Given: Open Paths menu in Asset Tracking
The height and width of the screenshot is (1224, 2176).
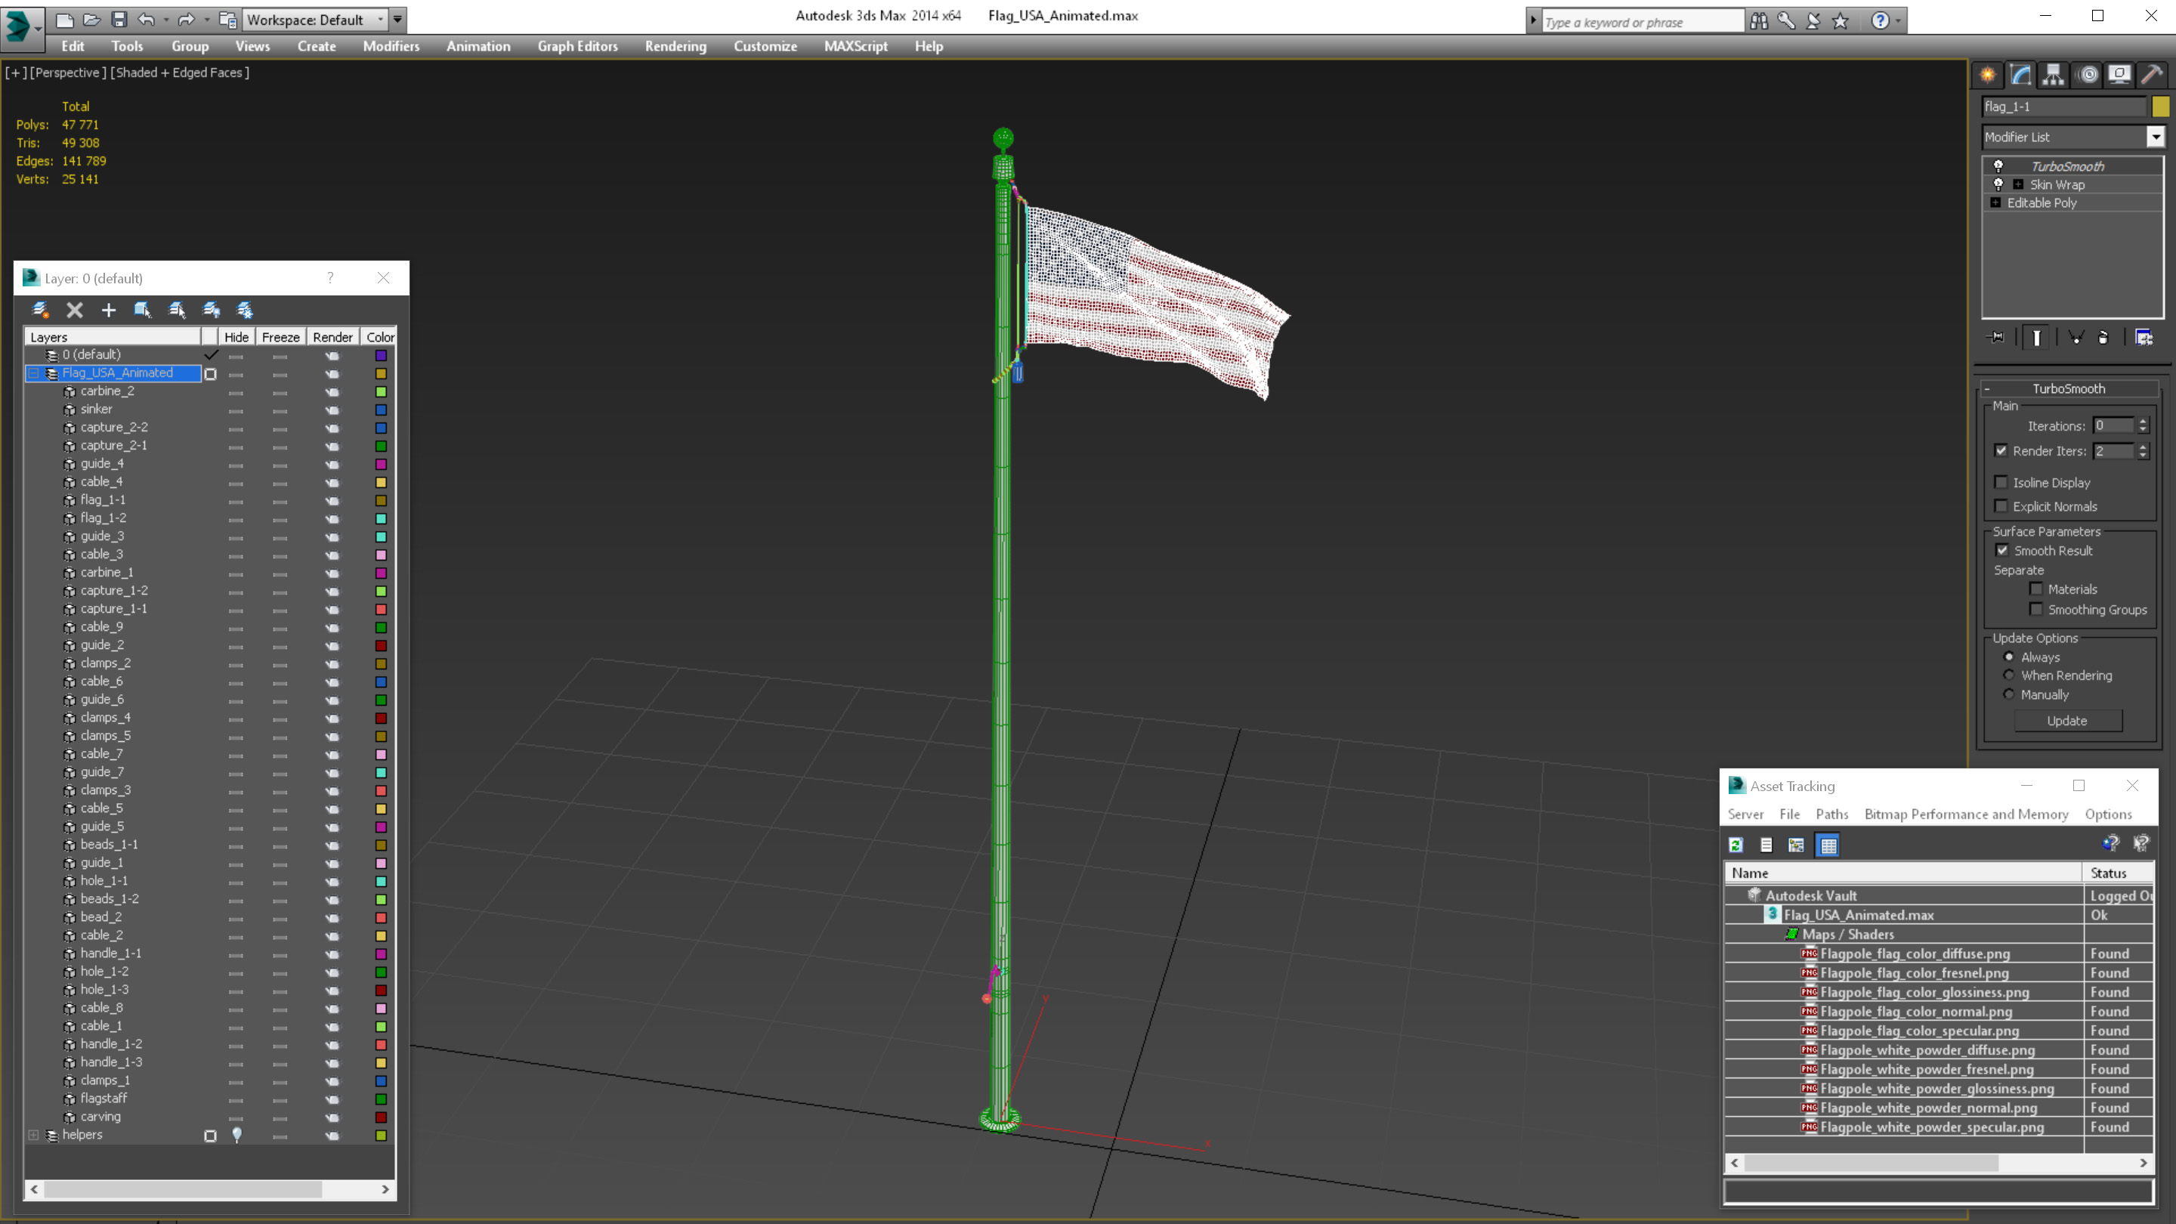Looking at the screenshot, I should 1832,814.
